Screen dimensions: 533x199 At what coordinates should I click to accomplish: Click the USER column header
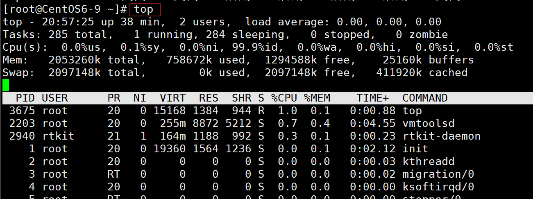(x=55, y=98)
